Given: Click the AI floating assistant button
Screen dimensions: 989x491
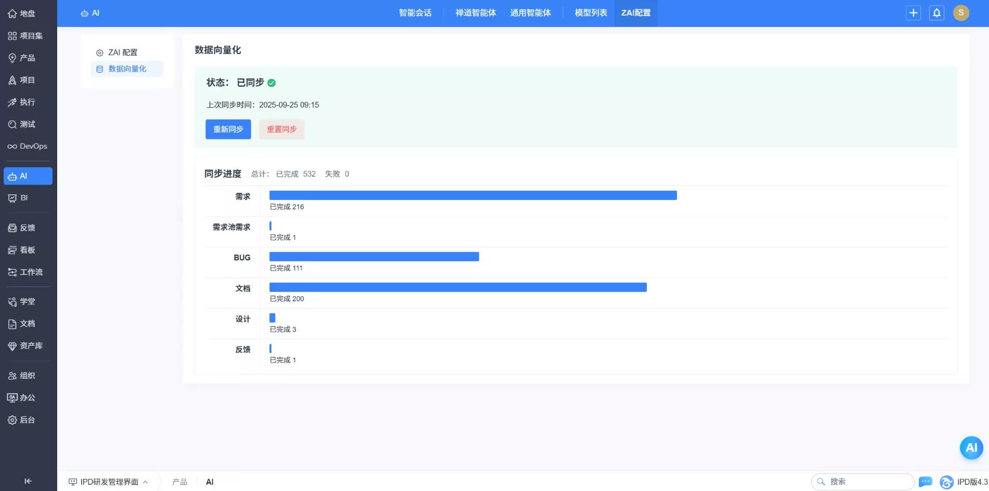Looking at the screenshot, I should click(971, 447).
